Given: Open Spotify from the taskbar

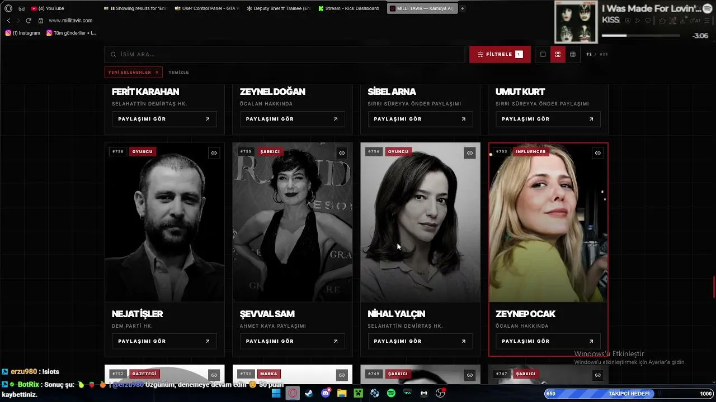Looking at the screenshot, I should click(x=391, y=393).
